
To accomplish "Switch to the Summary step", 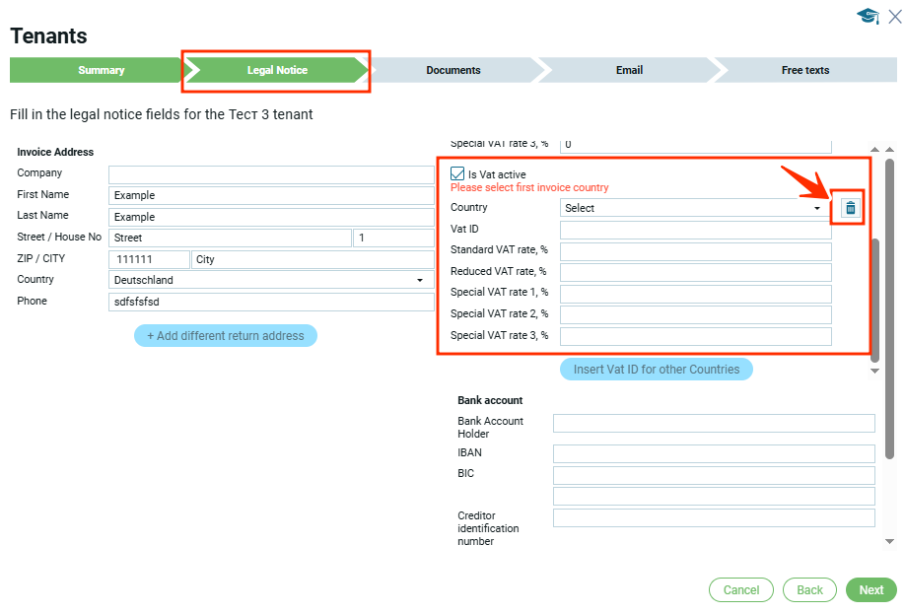I will pyautogui.click(x=101, y=70).
